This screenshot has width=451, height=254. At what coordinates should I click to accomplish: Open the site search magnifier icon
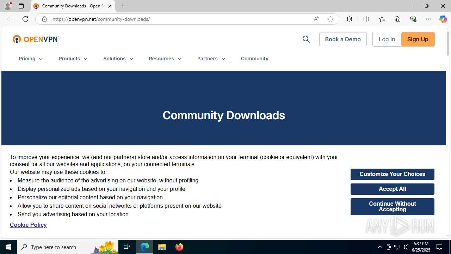click(306, 39)
